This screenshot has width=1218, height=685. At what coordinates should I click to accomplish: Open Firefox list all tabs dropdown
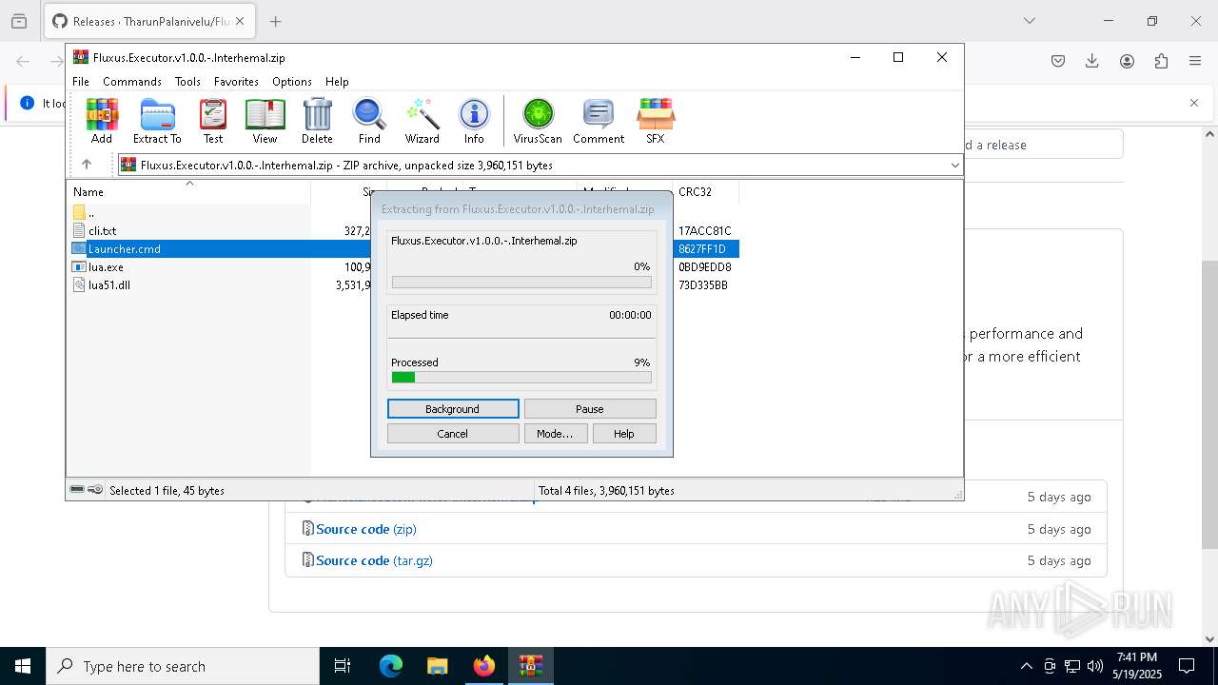click(1030, 21)
